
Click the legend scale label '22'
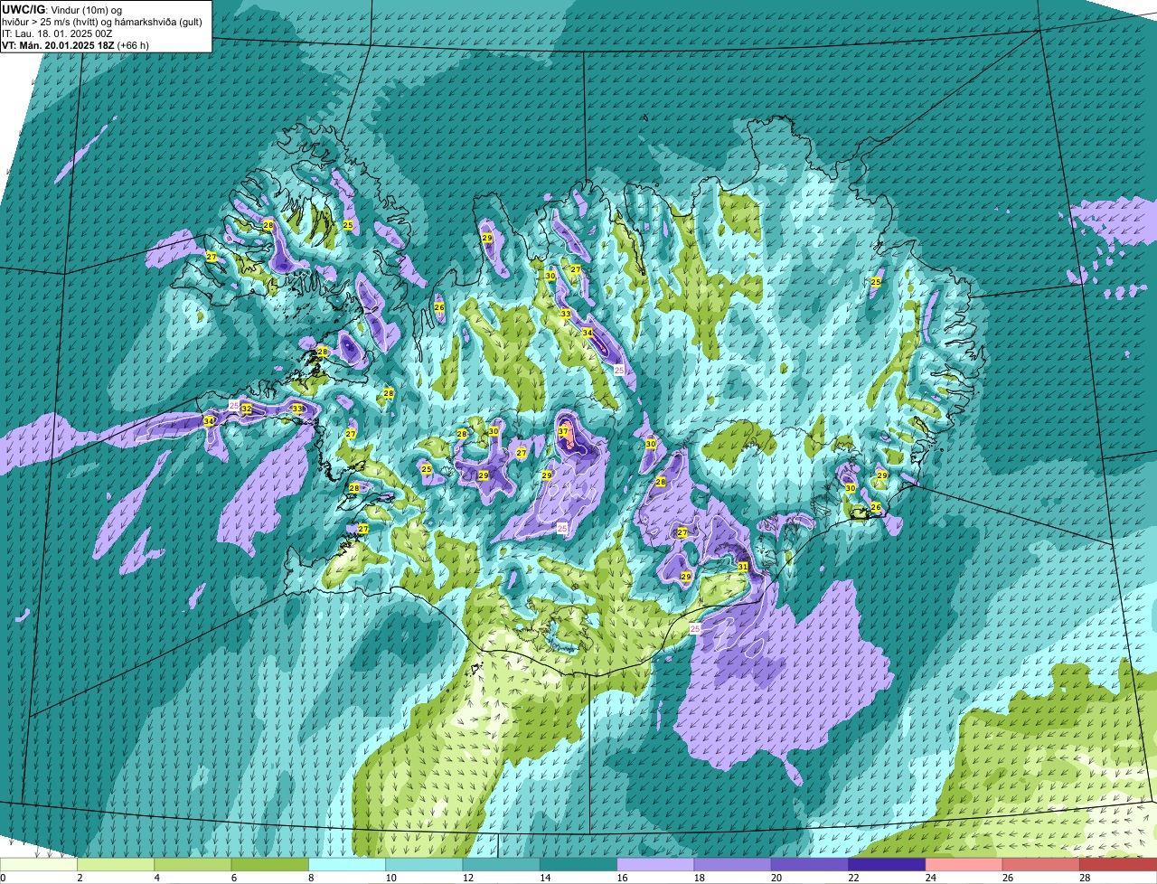853,878
